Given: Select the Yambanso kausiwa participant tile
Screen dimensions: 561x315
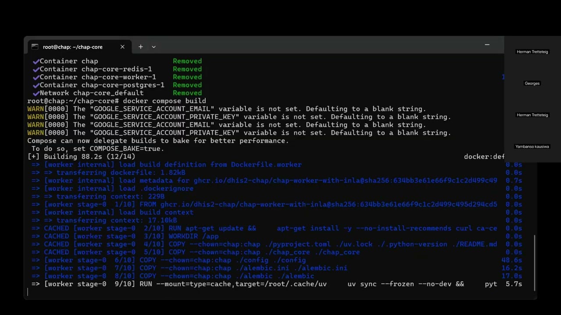Looking at the screenshot, I should pyautogui.click(x=533, y=147).
